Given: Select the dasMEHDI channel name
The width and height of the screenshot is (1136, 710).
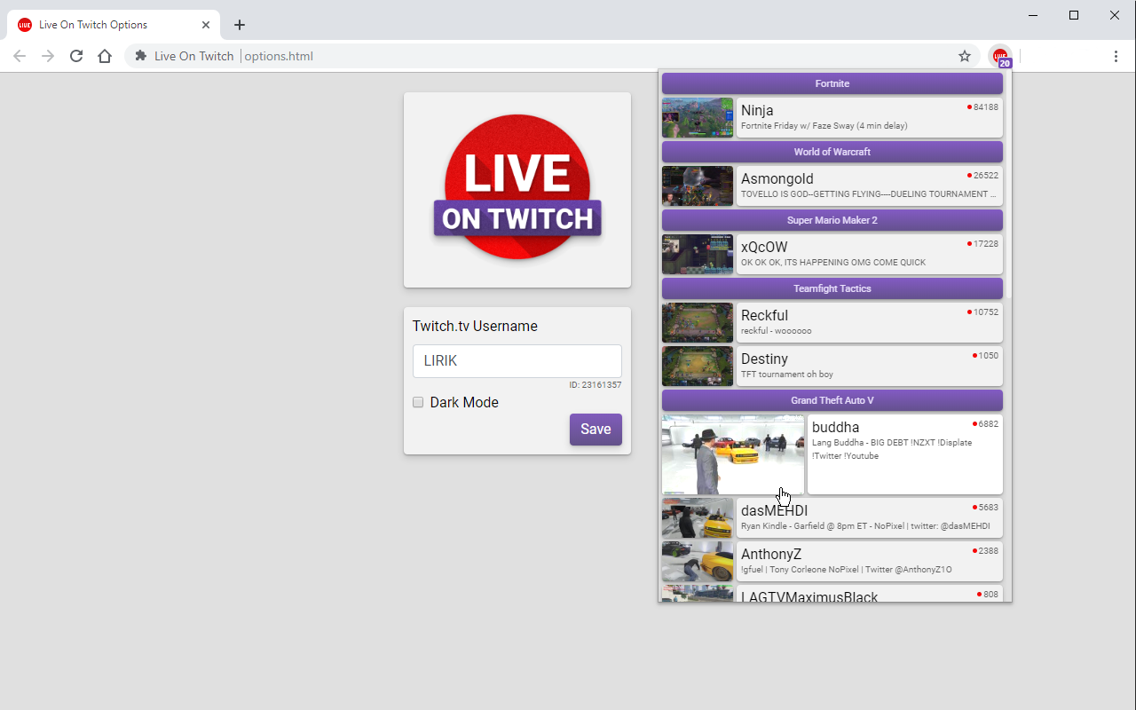Looking at the screenshot, I should pyautogui.click(x=774, y=511).
